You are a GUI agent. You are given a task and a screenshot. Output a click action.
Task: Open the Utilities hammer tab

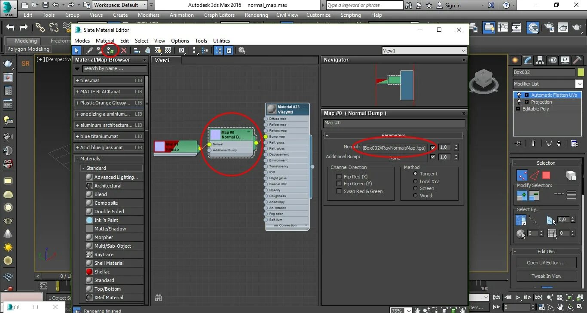click(x=578, y=60)
